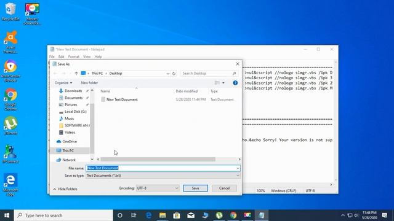Click the search magnifier in Search Desktop

(x=234, y=74)
